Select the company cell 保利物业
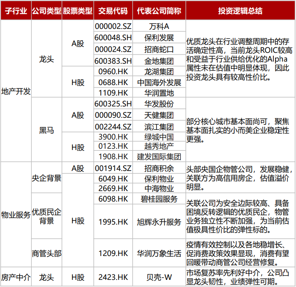Image resolution: width=296 pixels, height=287 pixels. [159, 178]
